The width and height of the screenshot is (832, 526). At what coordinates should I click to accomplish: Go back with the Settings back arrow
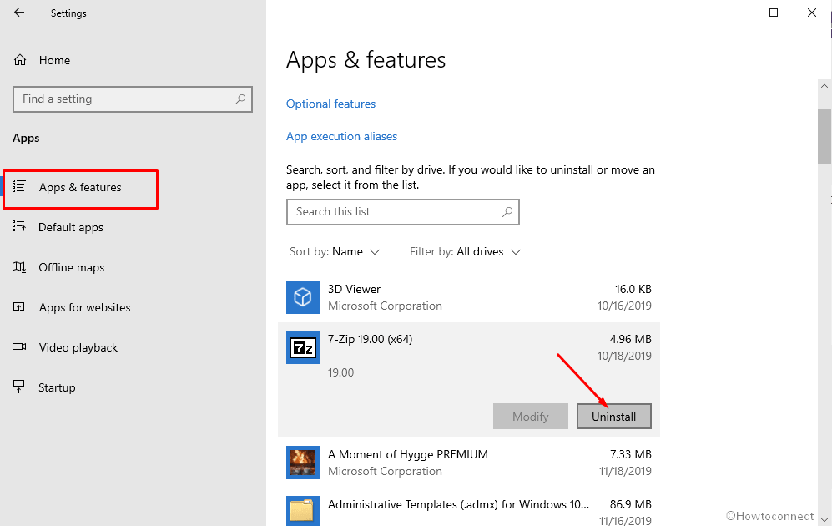click(x=20, y=13)
